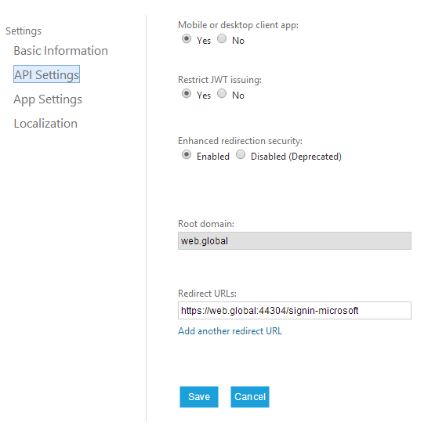Click the 'Enhanced redirection security:' label
This screenshot has height=422, width=435.
pyautogui.click(x=241, y=141)
